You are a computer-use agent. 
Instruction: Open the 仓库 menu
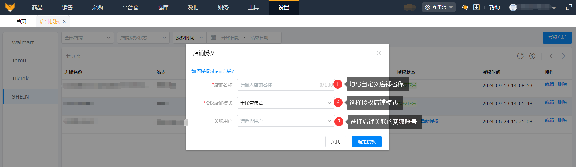tap(163, 7)
